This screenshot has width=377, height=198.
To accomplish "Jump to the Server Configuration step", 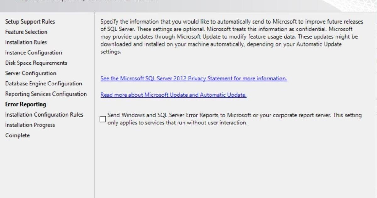I will [31, 73].
